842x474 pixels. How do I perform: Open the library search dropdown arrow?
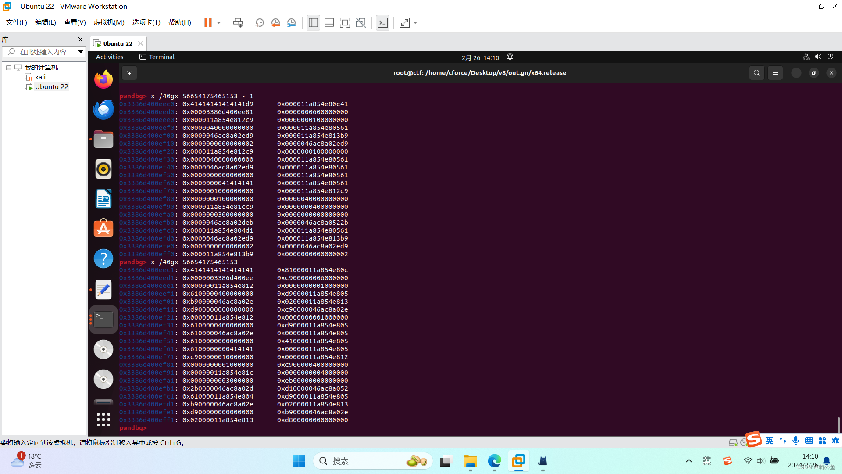click(x=81, y=52)
